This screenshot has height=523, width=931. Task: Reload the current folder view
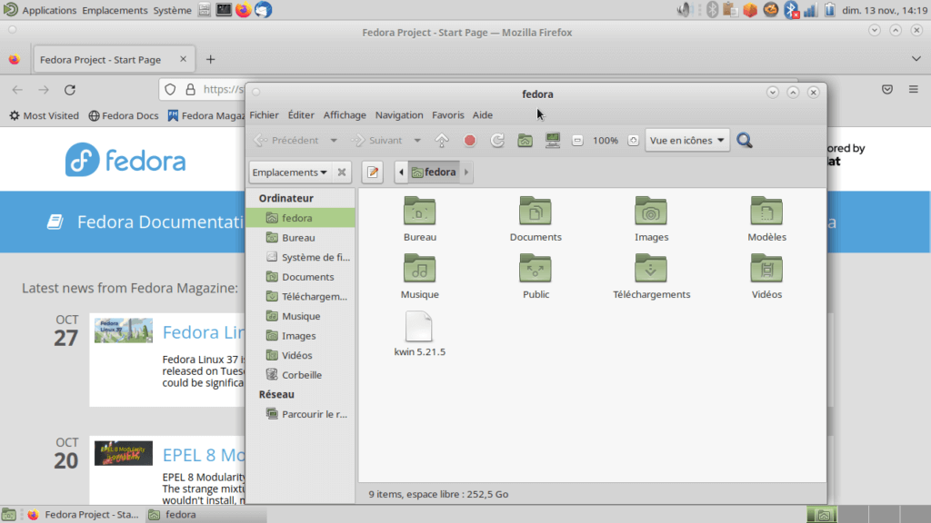(x=497, y=141)
